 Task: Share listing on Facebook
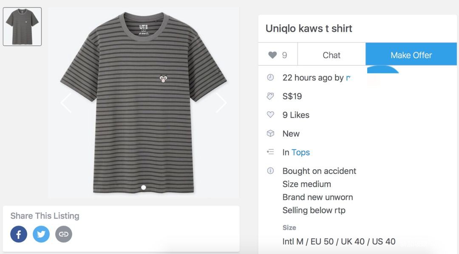pyautogui.click(x=19, y=234)
